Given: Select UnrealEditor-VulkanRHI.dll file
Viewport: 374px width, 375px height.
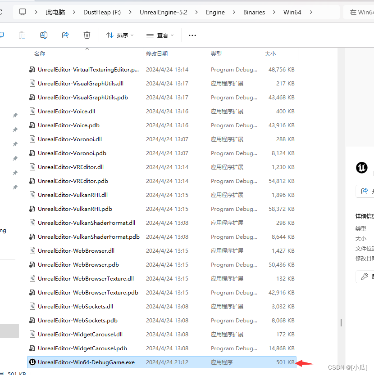Looking at the screenshot, I should pos(162,195).
